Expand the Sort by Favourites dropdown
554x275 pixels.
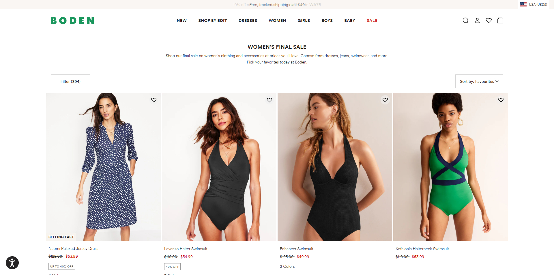479,81
